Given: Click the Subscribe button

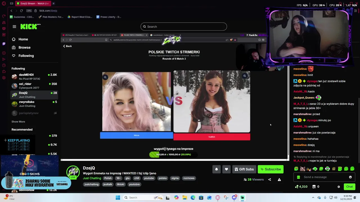Looking at the screenshot, I should pyautogui.click(x=271, y=169).
